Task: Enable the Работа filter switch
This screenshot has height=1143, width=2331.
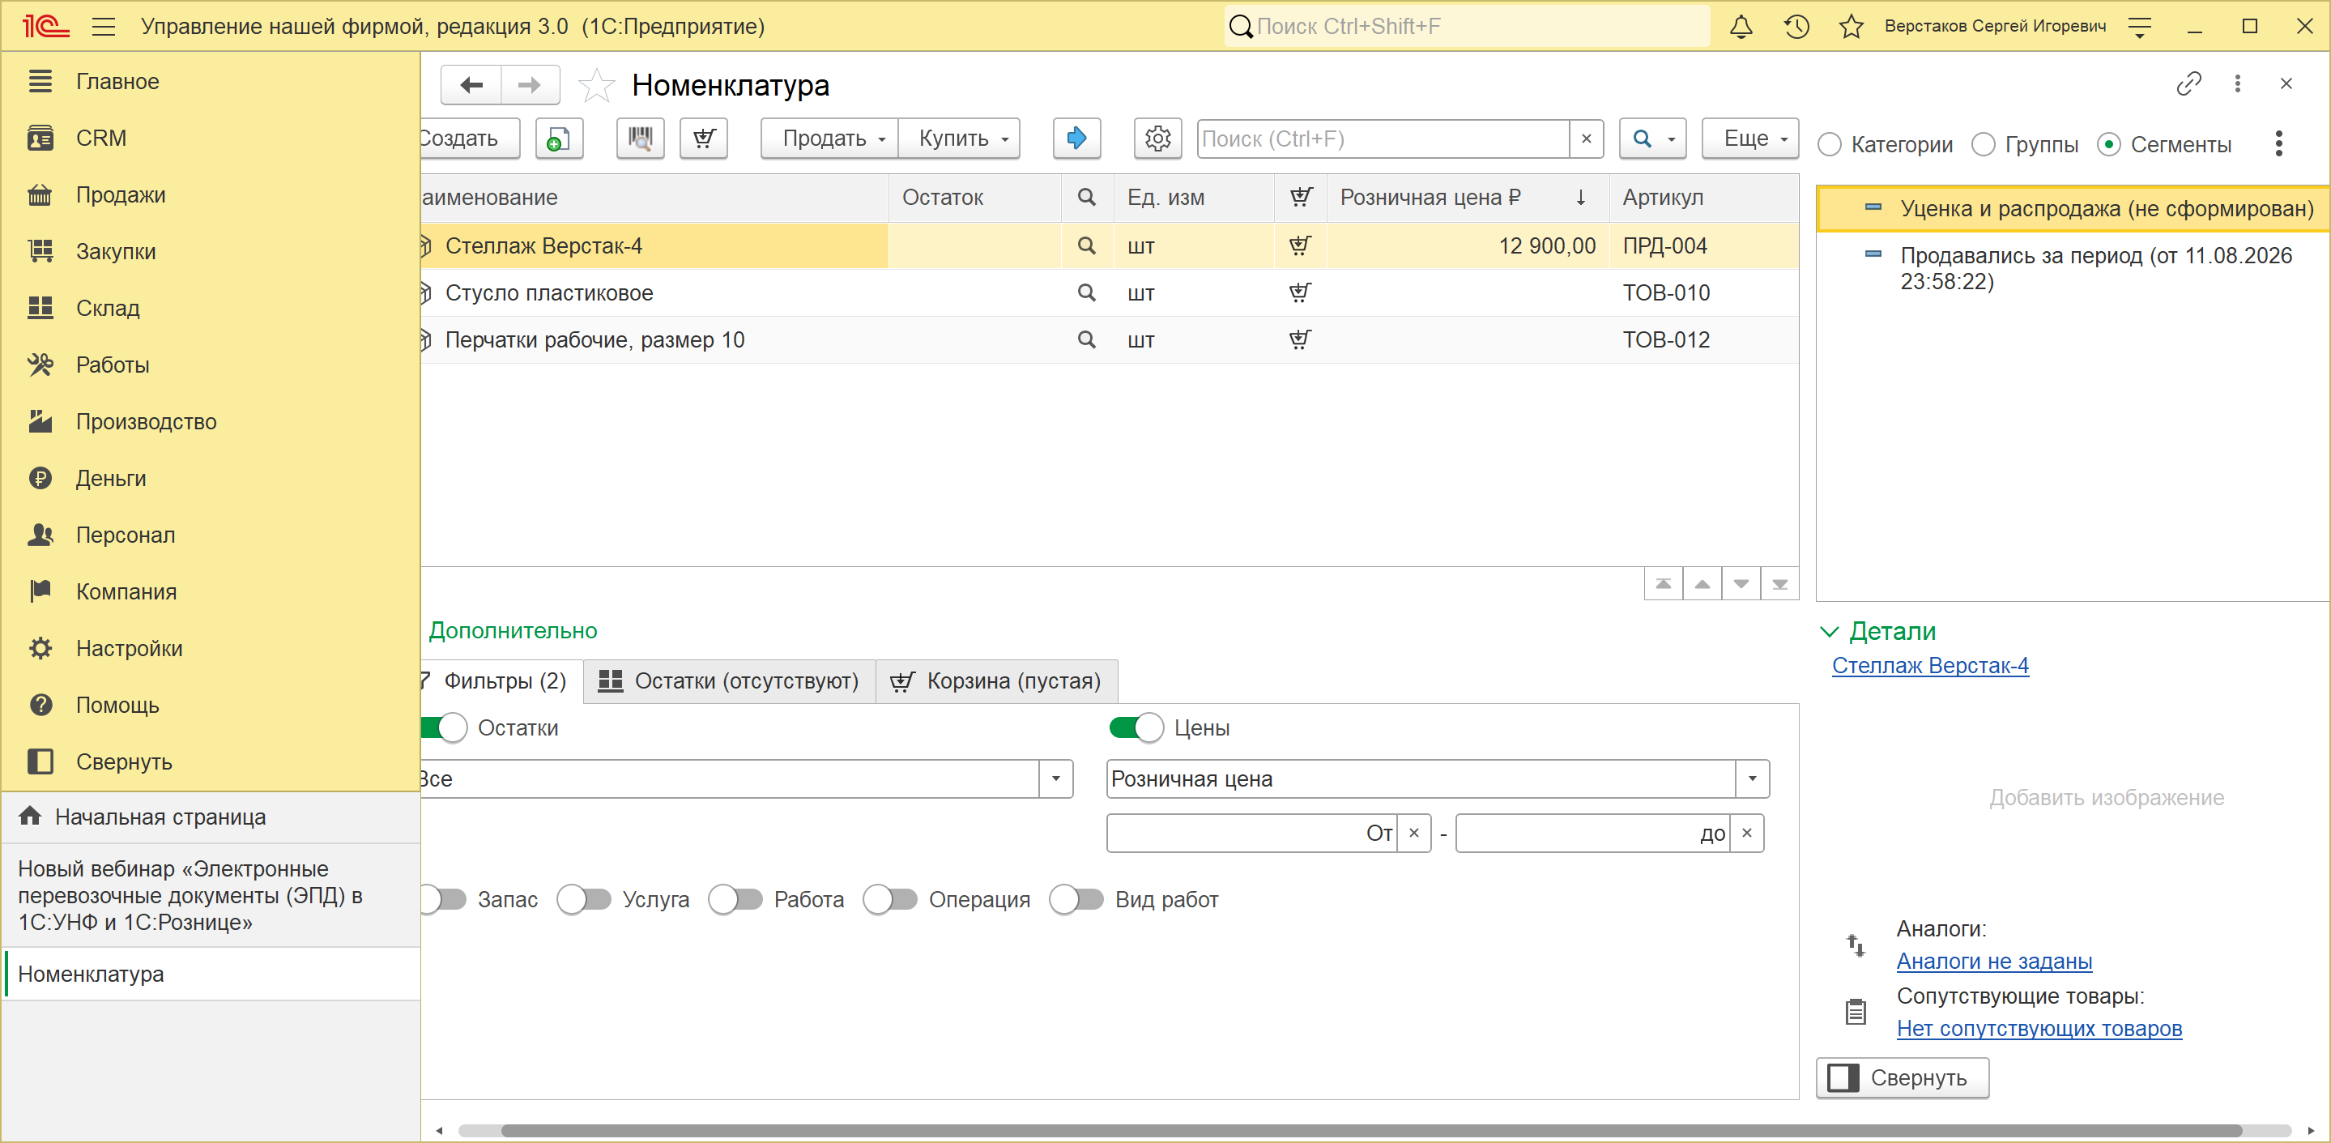Action: tap(735, 899)
